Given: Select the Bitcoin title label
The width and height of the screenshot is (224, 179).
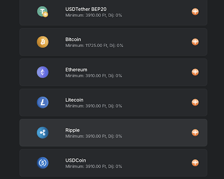Looking at the screenshot, I should coord(73,39).
